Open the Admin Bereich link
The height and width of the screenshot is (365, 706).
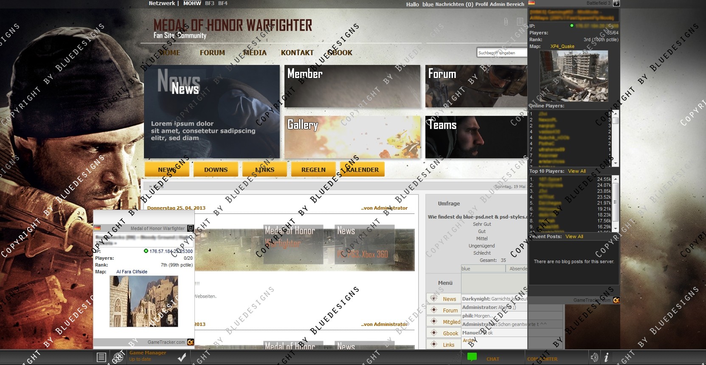(x=507, y=4)
